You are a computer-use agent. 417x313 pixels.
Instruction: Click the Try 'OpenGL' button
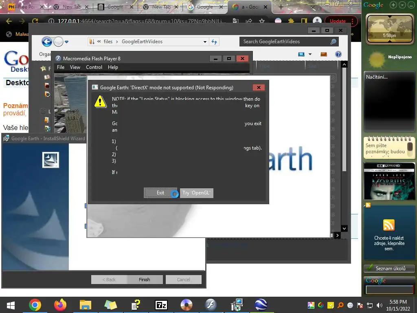(x=197, y=193)
